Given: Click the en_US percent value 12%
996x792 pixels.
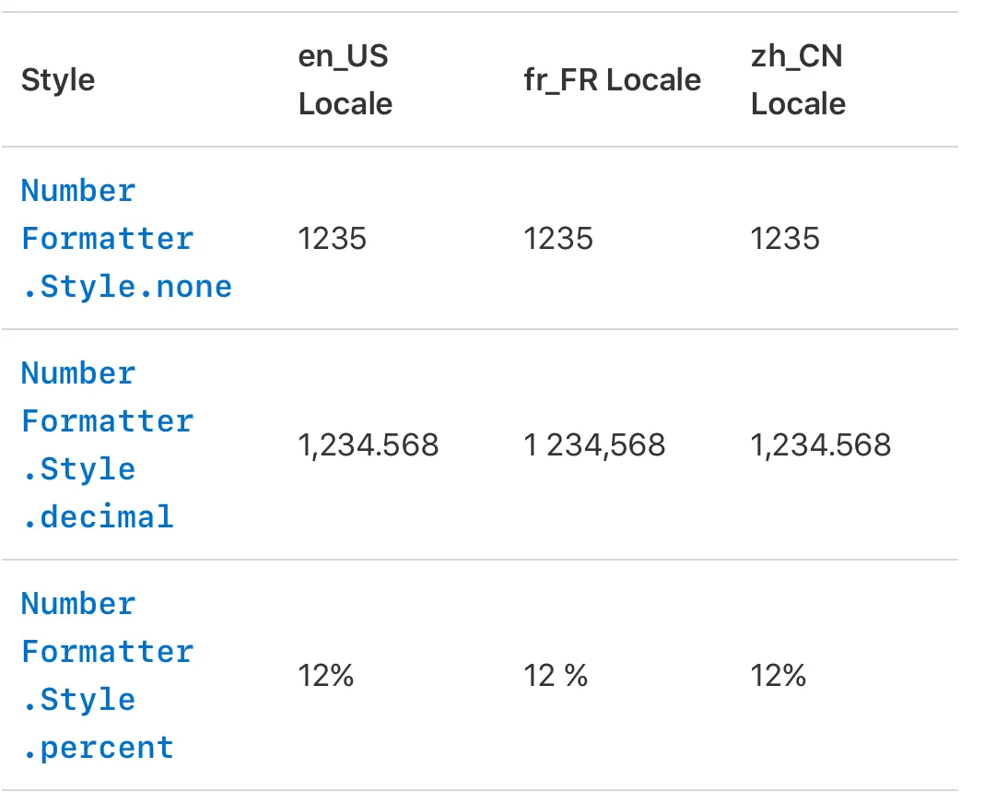Looking at the screenshot, I should (326, 676).
